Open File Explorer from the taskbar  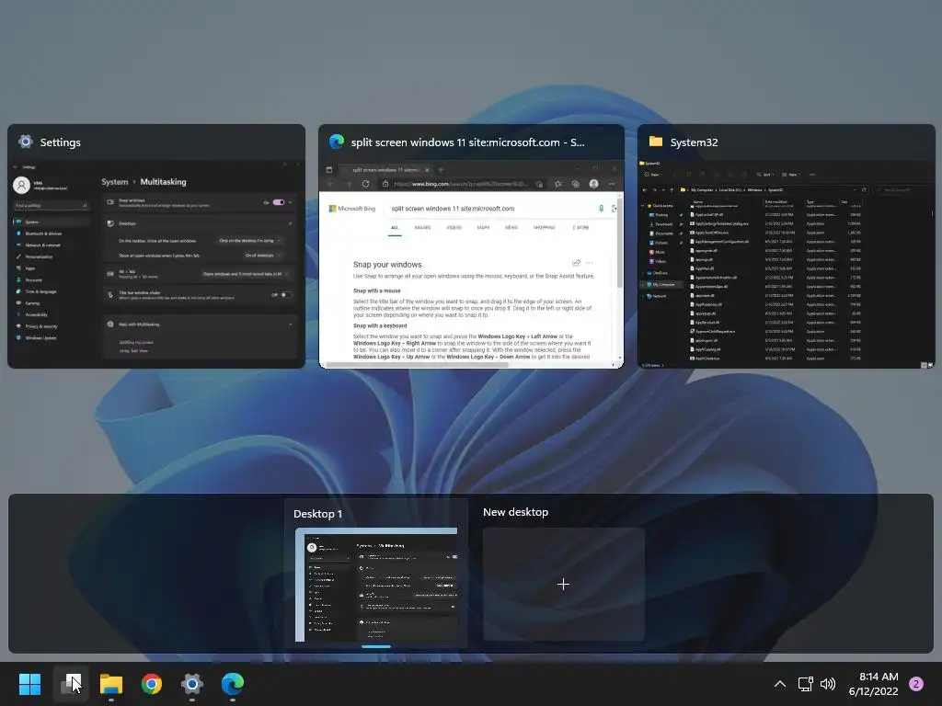111,684
